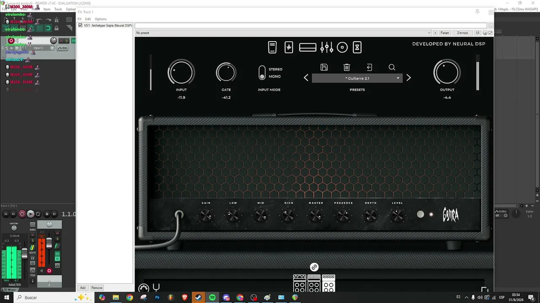Solo track 1 in the mixer strip
Image resolution: width=540 pixels, height=303 pixels.
coord(57,239)
